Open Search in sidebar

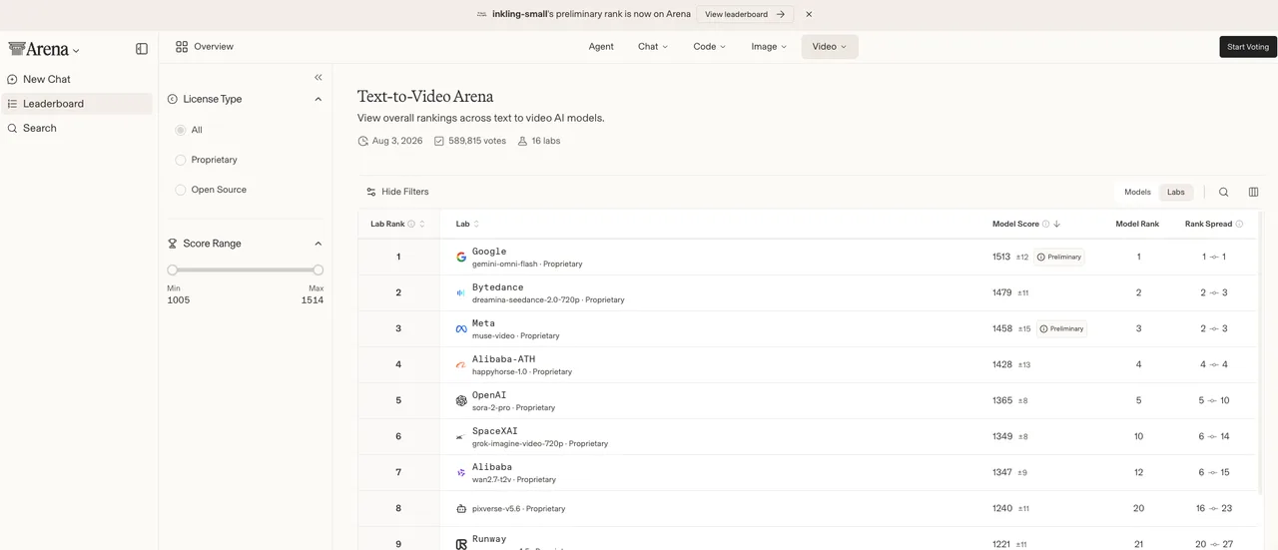click(77, 128)
